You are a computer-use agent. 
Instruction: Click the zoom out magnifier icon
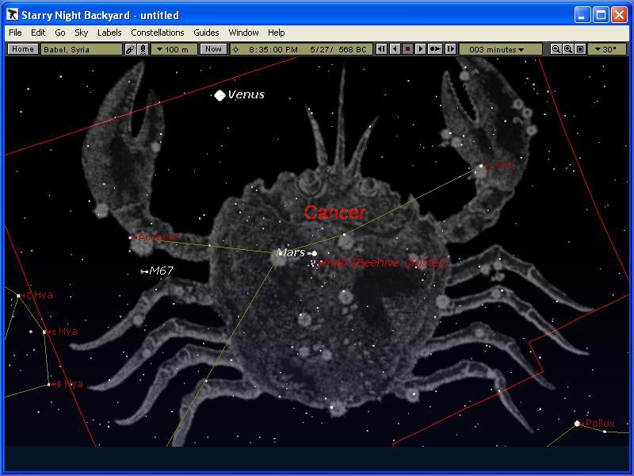[556, 49]
